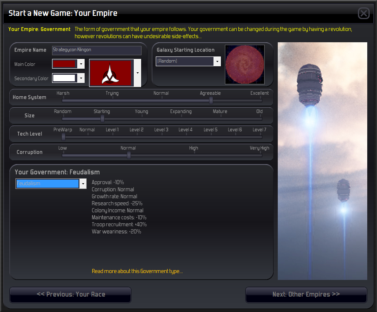Set Corruption to Very High
This screenshot has height=312, width=377.
tap(259, 148)
